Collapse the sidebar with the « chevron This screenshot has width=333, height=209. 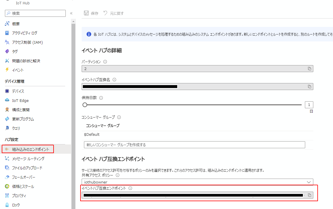71,13
